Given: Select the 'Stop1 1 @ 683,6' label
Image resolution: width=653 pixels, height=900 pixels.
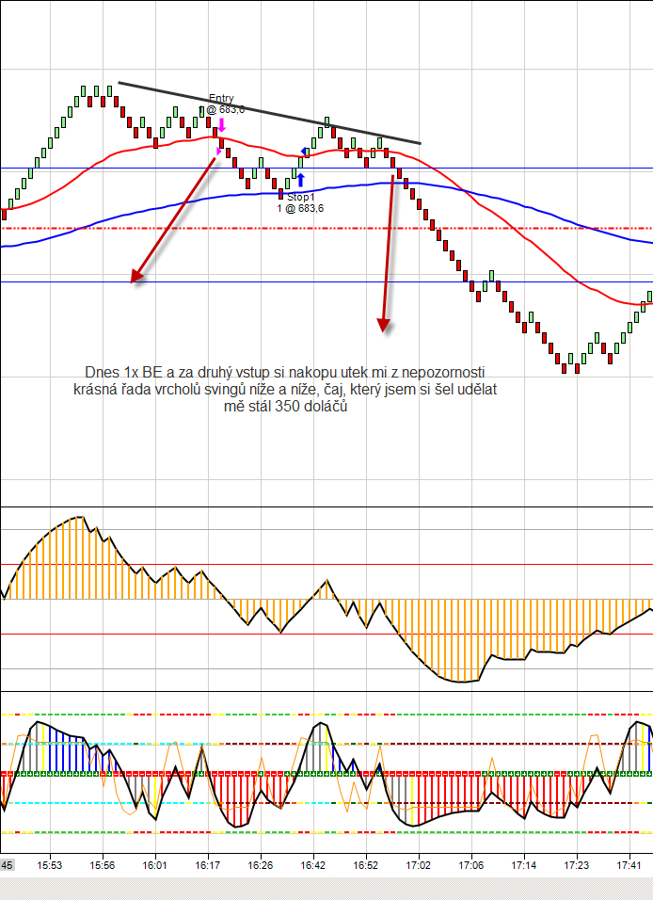Looking at the screenshot, I should (x=300, y=202).
